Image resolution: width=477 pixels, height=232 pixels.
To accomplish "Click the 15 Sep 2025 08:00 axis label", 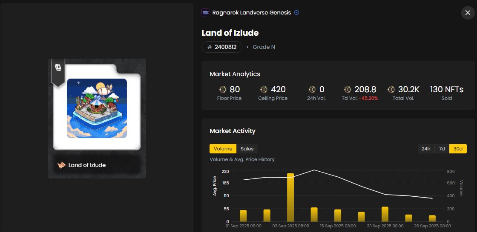I will [338, 226].
